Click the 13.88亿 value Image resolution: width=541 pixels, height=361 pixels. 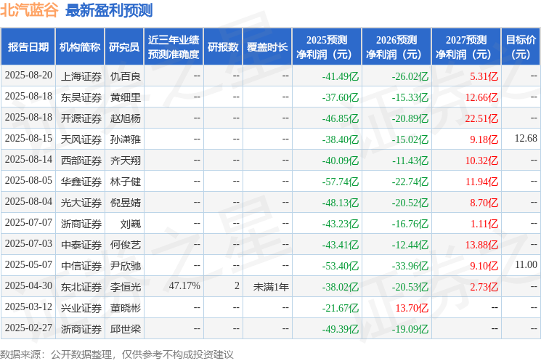pos(481,245)
